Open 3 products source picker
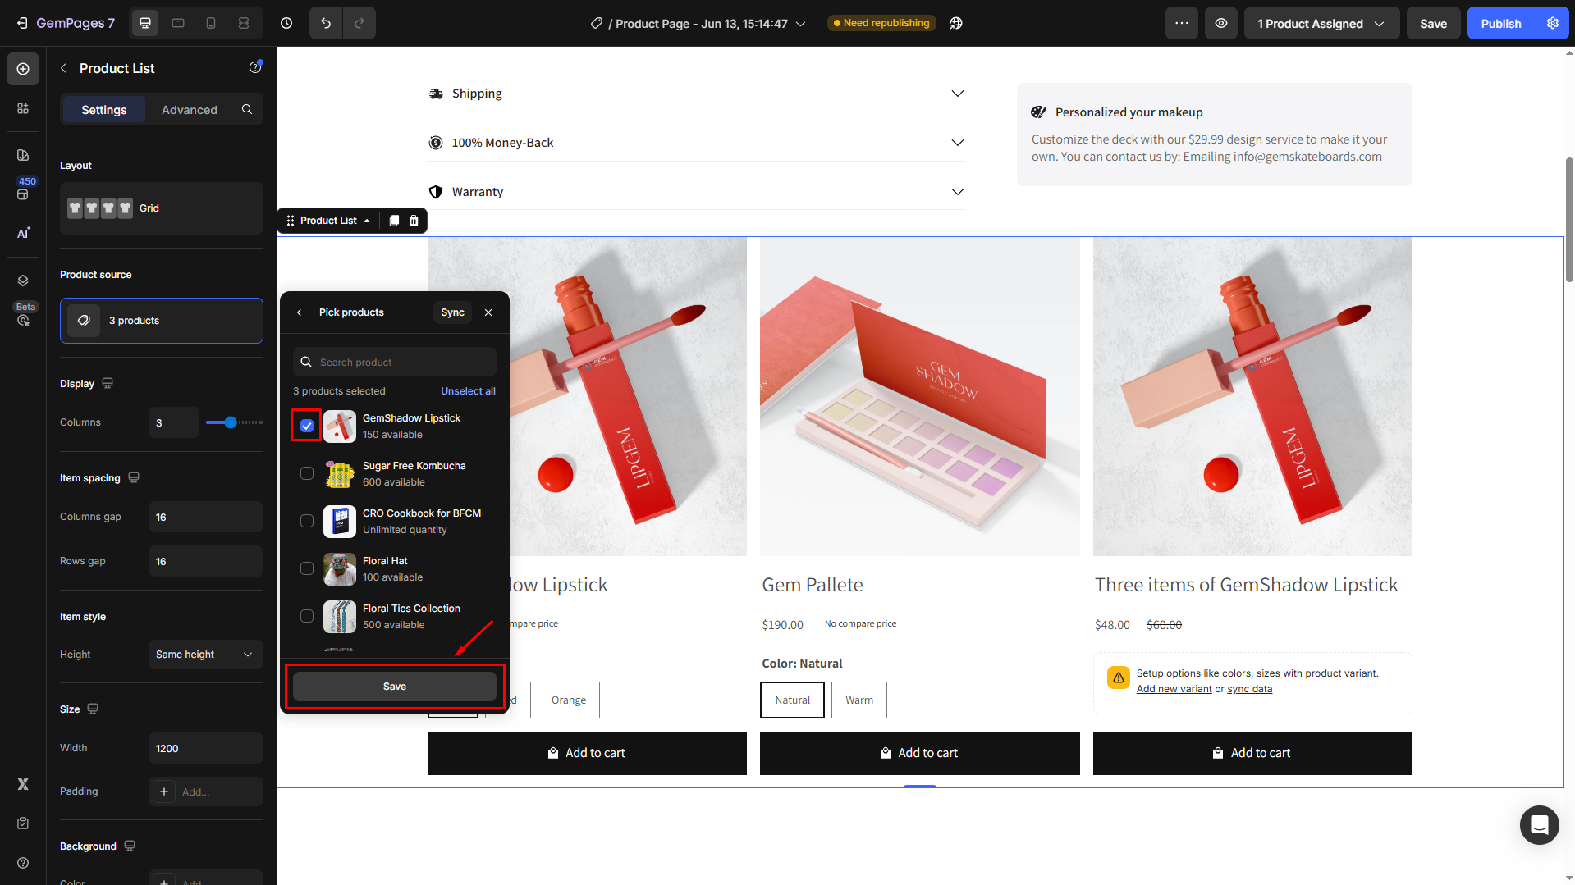 pos(162,321)
